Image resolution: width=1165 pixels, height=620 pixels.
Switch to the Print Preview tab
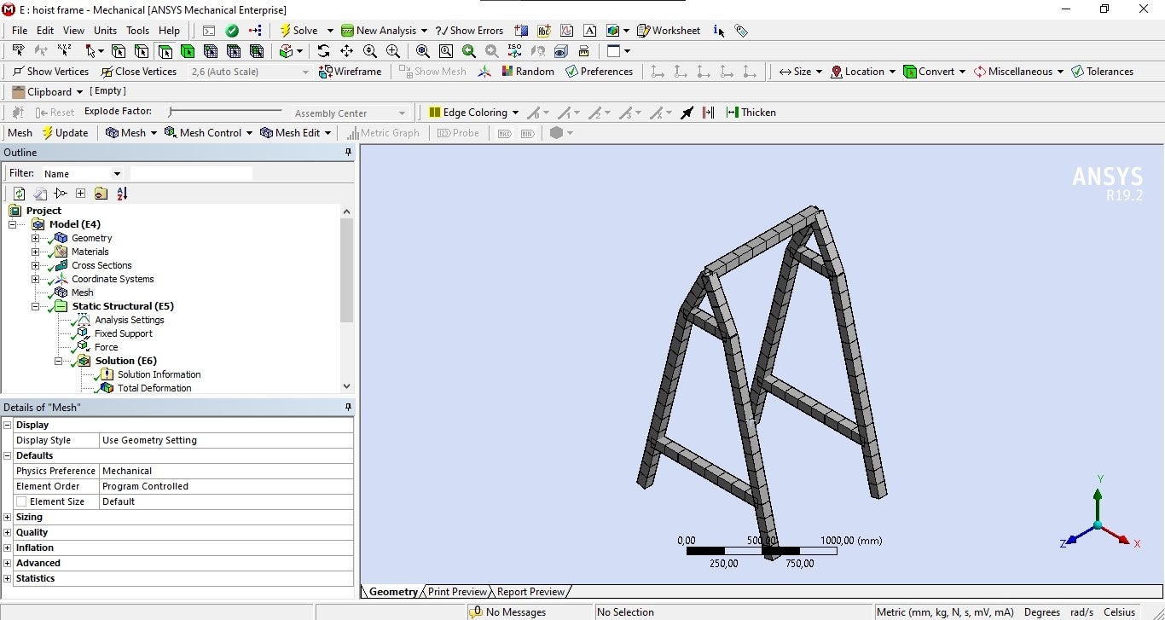click(x=457, y=592)
